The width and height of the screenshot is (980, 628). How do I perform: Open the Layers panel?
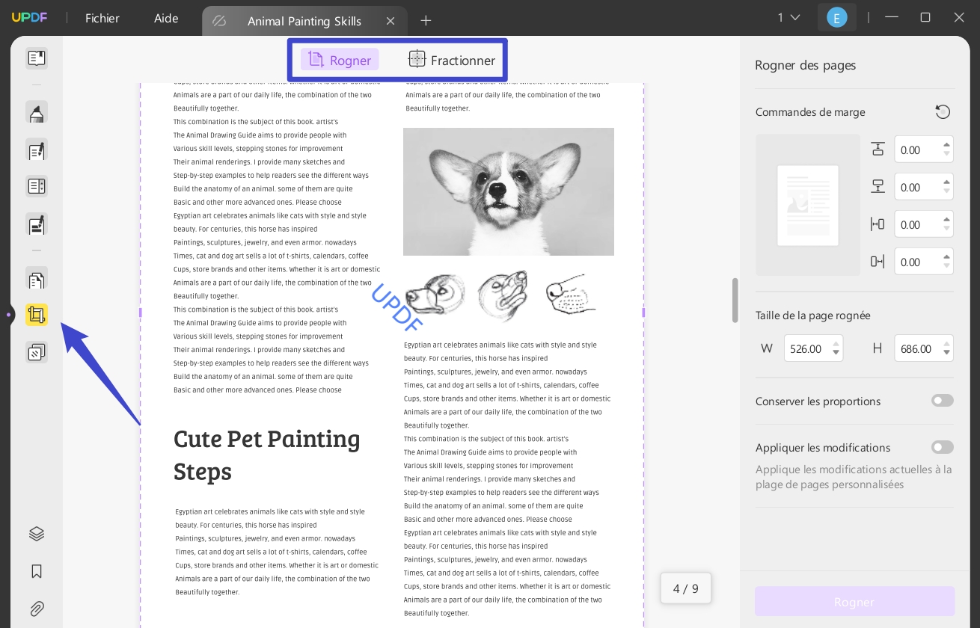37,534
